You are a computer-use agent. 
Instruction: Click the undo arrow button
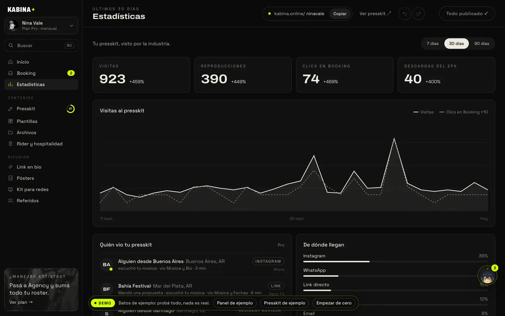tap(405, 14)
